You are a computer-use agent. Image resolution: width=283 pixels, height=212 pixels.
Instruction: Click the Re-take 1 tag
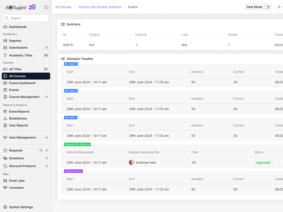coord(70,117)
